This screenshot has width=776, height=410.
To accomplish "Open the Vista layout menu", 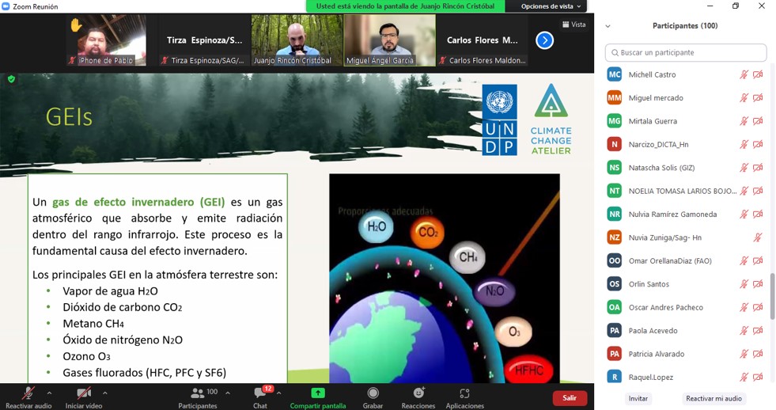I will point(574,25).
